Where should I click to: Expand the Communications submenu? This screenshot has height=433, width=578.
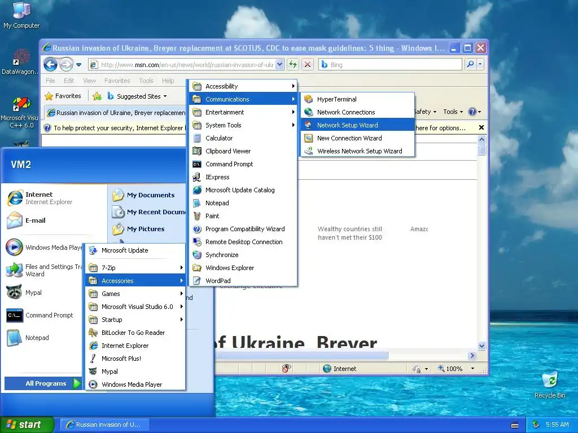(243, 99)
